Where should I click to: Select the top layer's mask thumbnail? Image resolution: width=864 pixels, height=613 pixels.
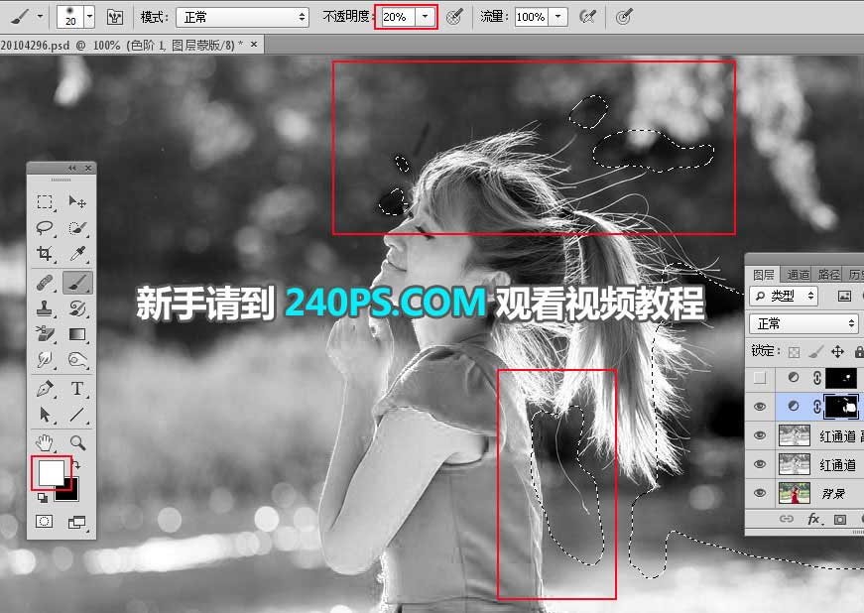(x=841, y=378)
